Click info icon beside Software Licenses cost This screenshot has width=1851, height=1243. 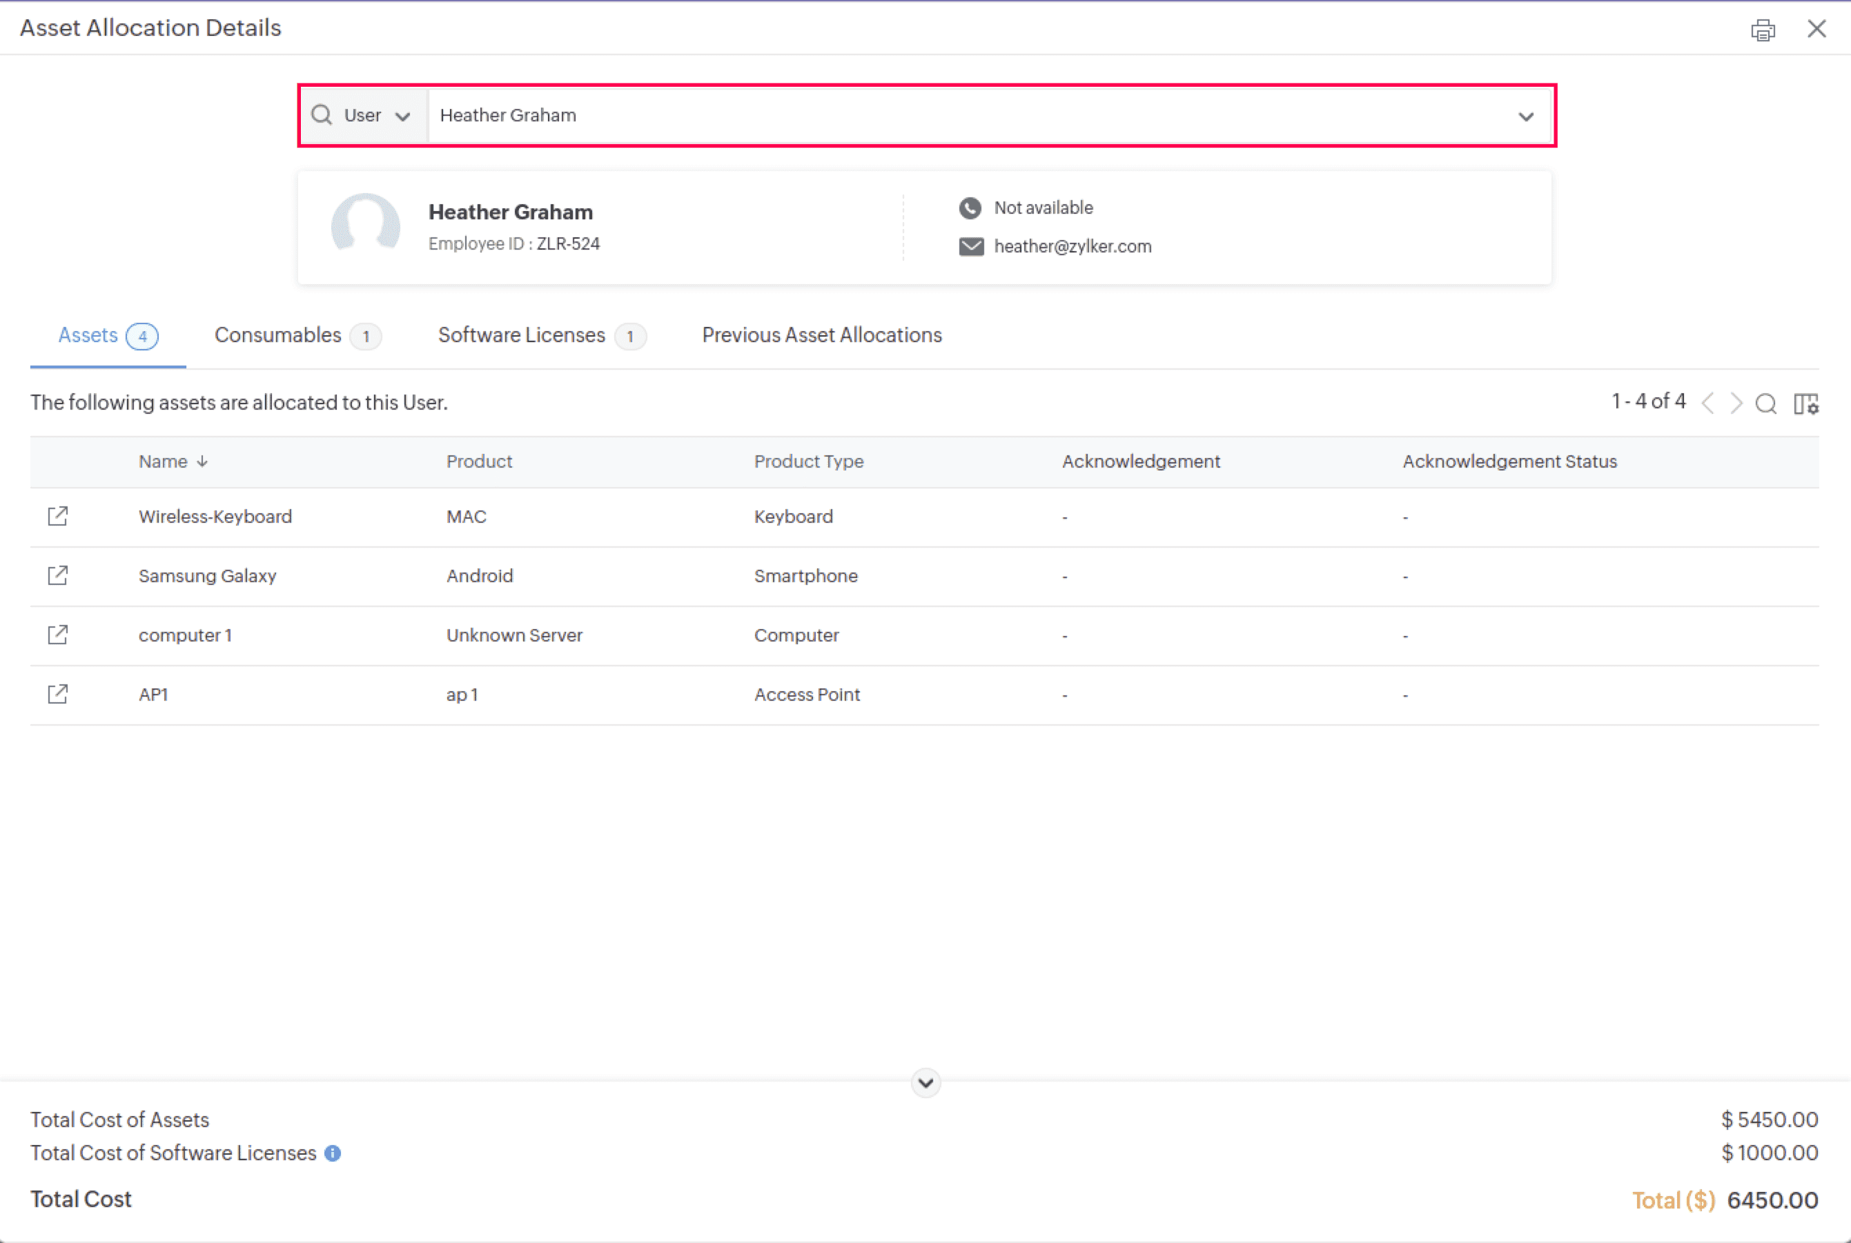point(333,1153)
